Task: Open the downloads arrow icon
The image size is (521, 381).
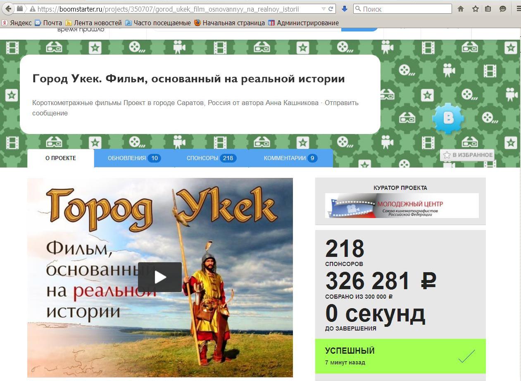Action: pos(345,9)
